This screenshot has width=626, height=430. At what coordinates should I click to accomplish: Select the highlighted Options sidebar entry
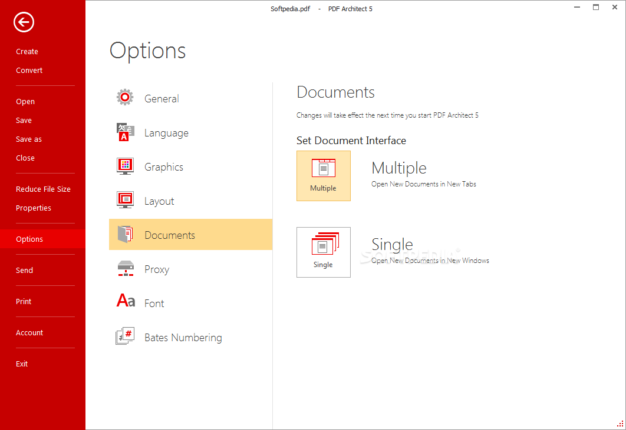tap(42, 239)
